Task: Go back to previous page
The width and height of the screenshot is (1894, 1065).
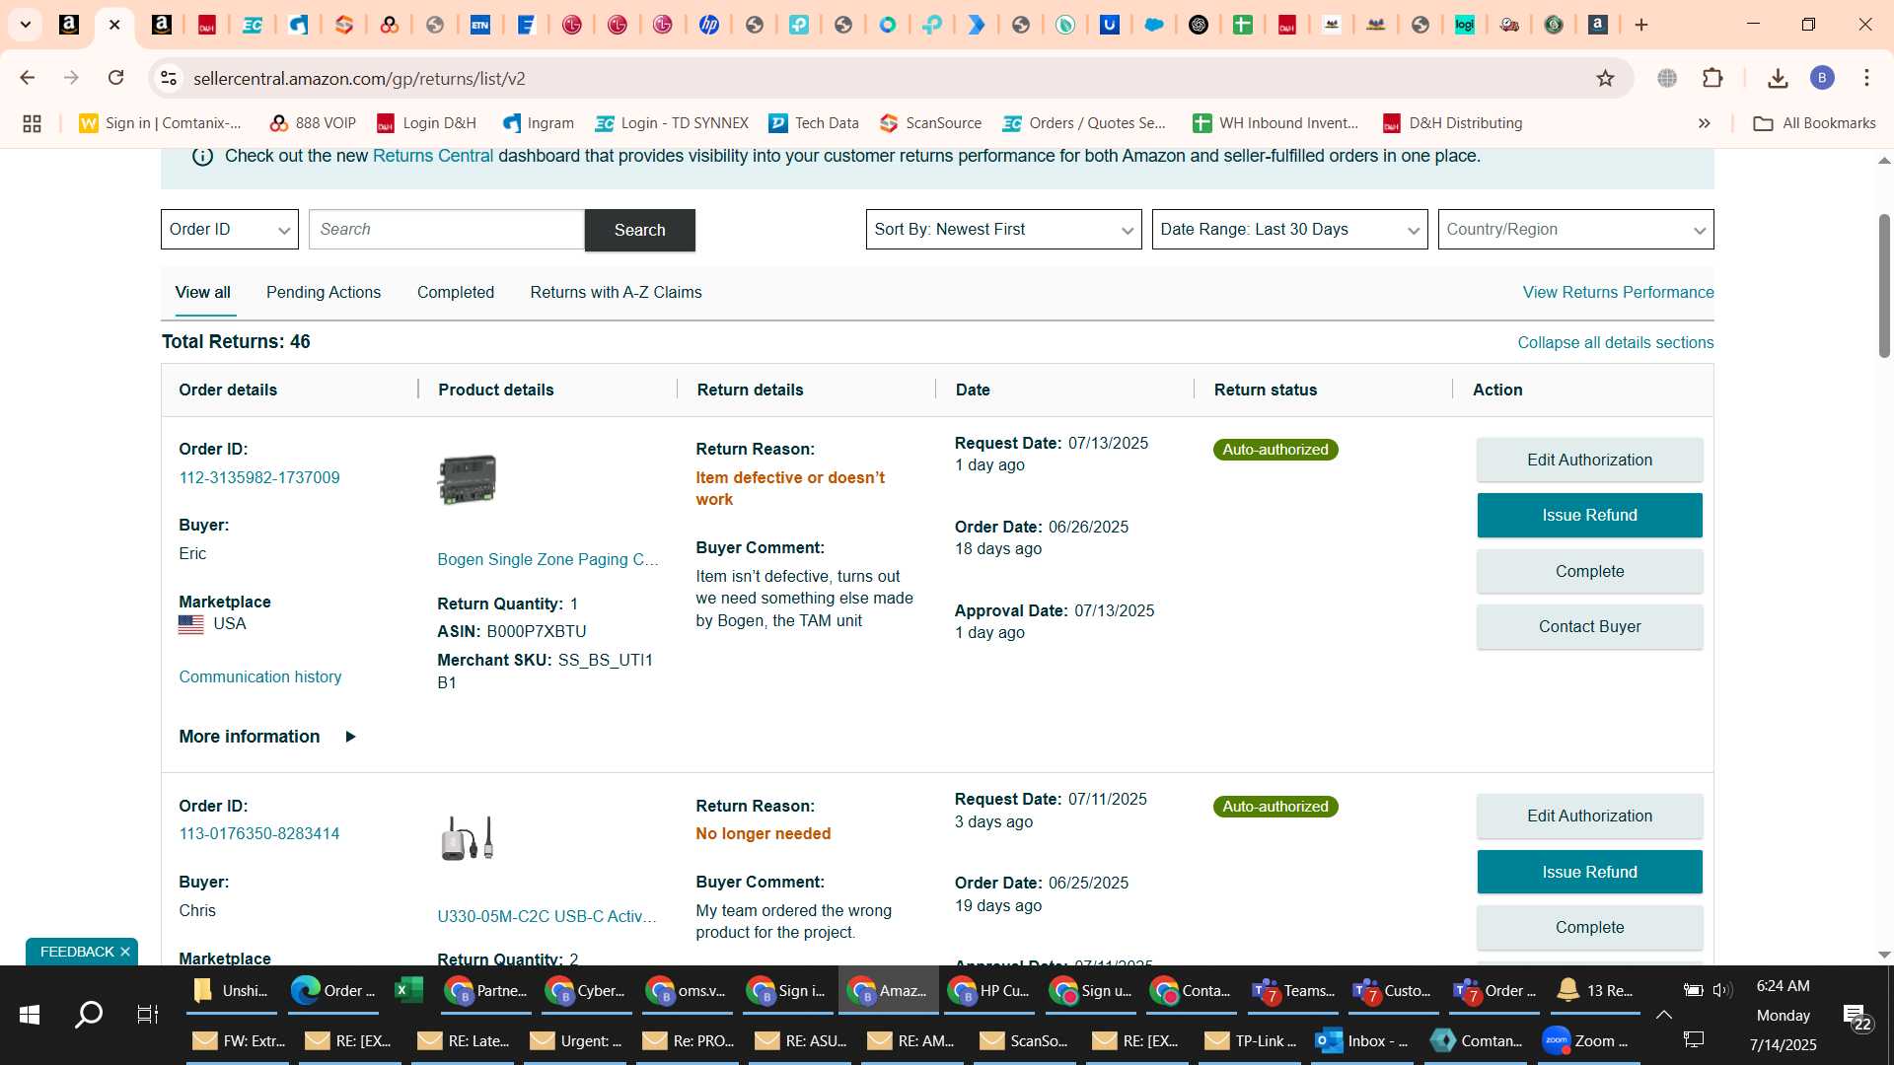Action: click(28, 78)
